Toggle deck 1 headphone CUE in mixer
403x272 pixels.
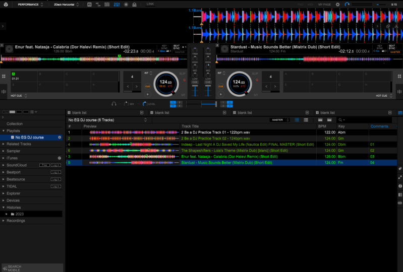(x=195, y=82)
